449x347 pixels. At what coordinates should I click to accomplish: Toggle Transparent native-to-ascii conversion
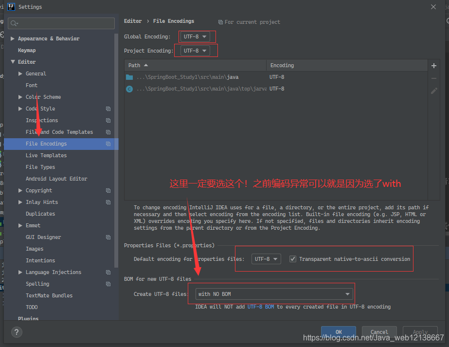click(293, 258)
